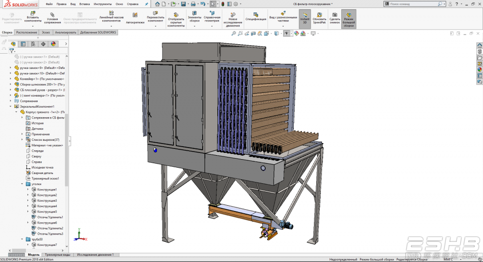
Task: Toggle Hide/Show Items eye button
Action: pos(287,33)
